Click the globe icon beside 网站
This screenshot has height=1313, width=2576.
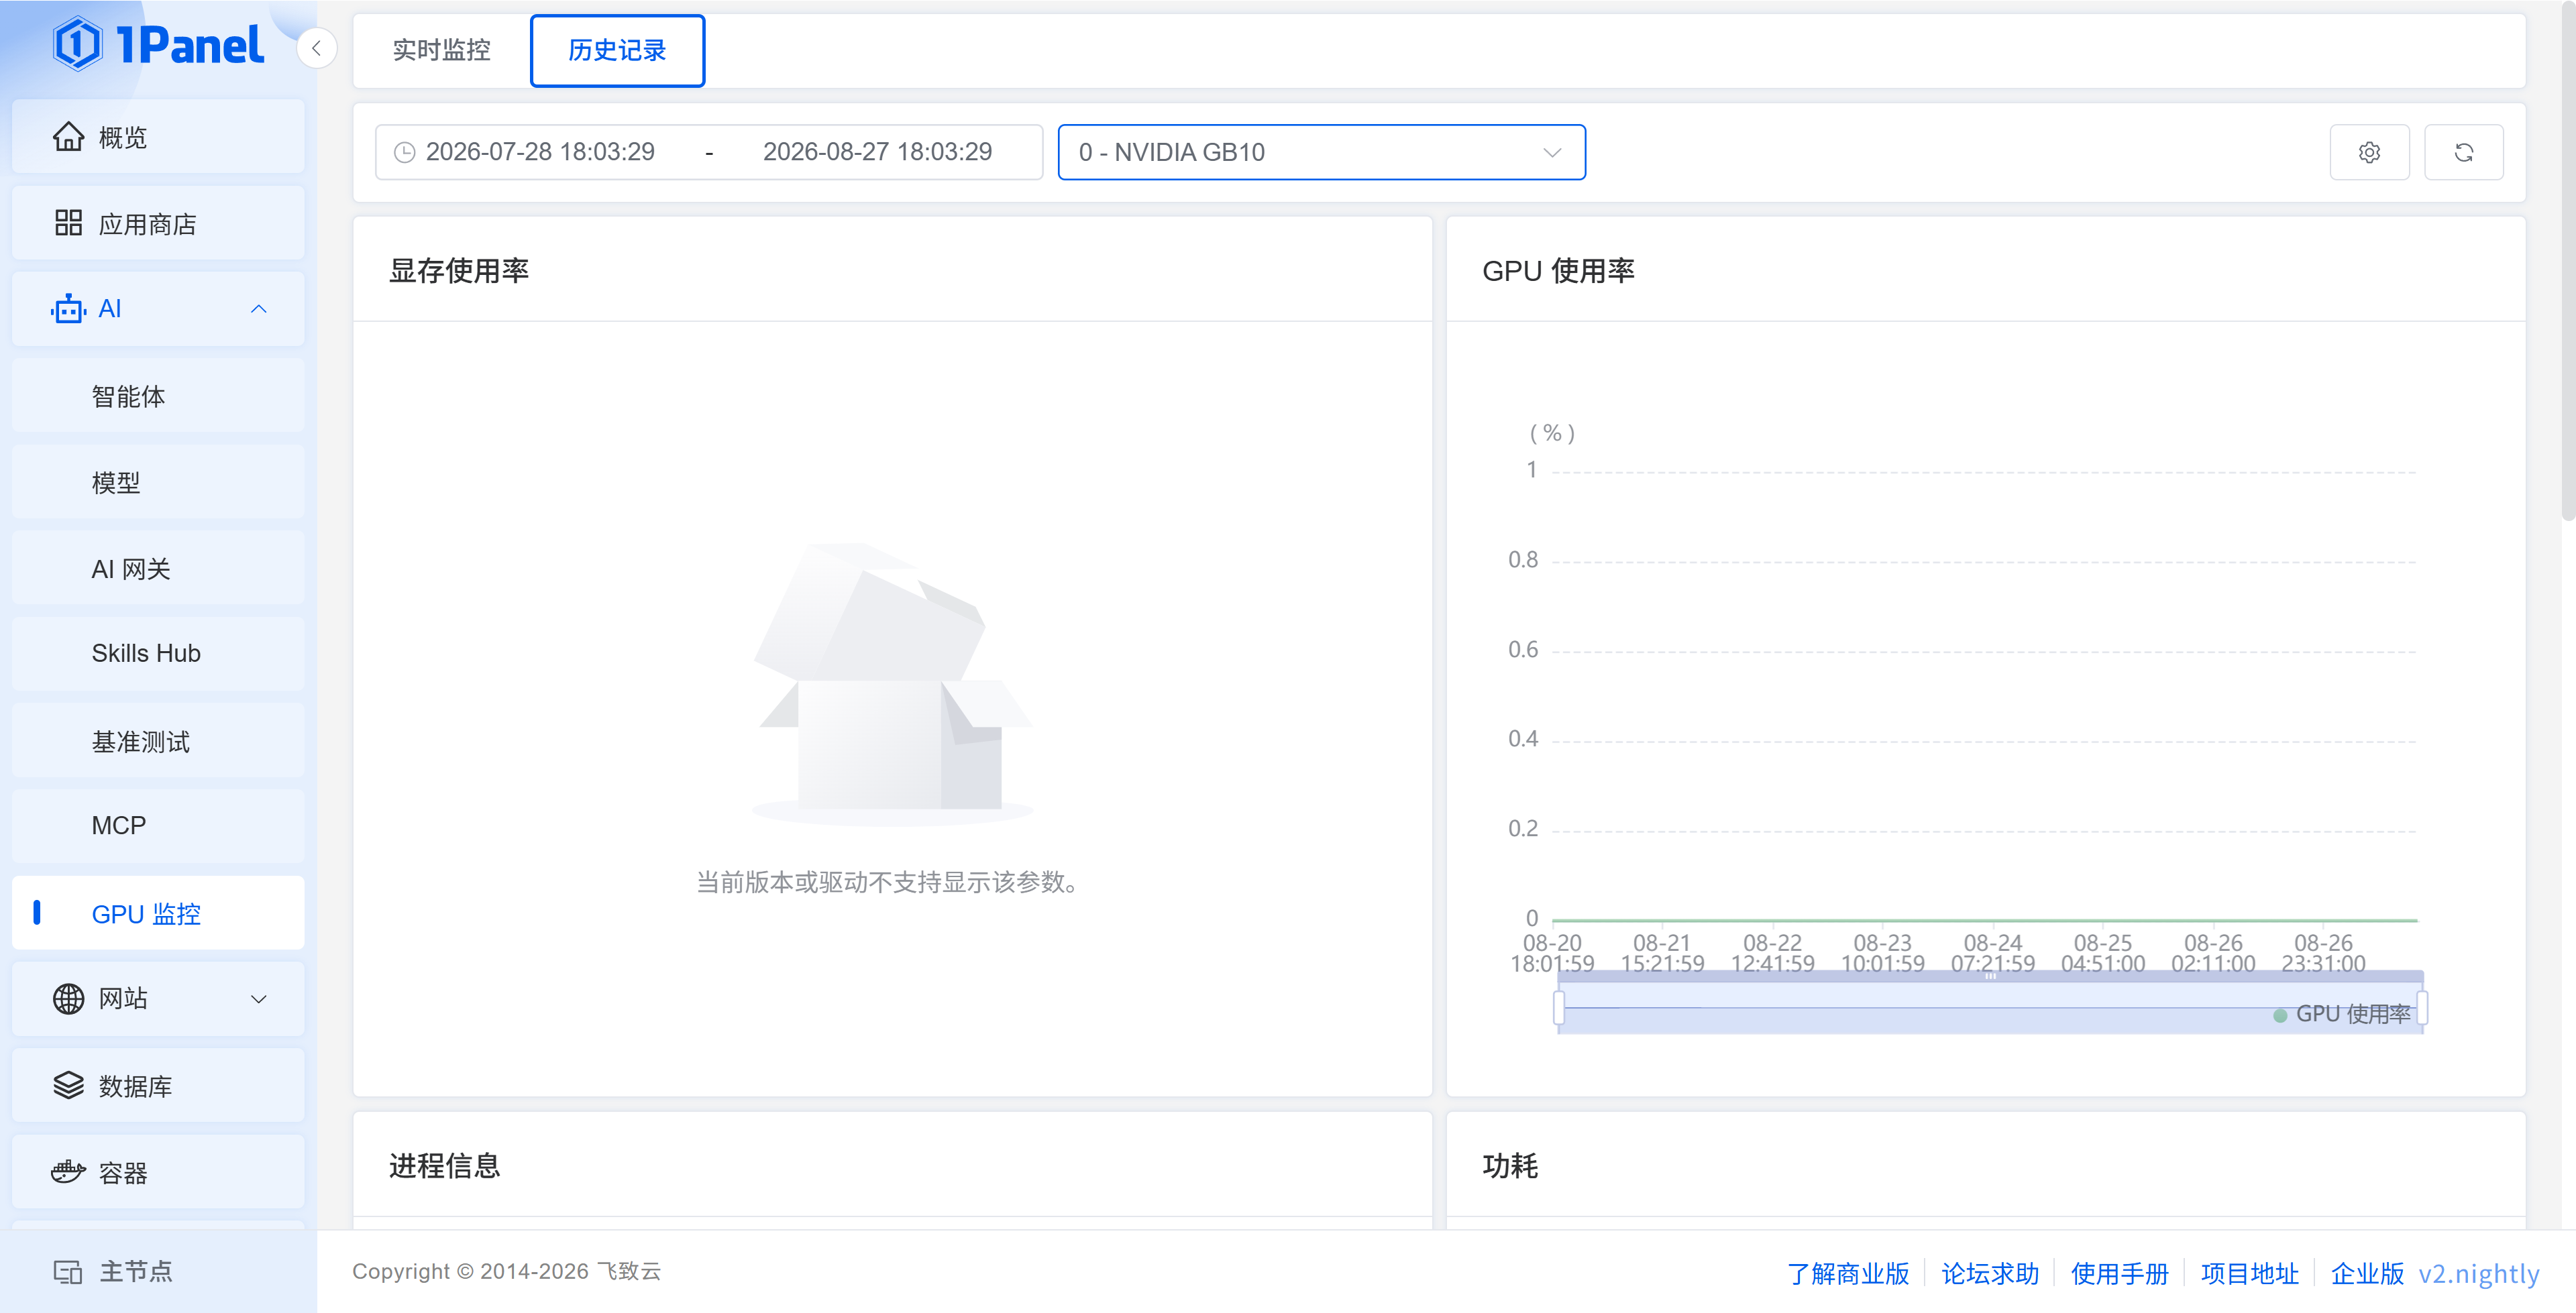[68, 998]
